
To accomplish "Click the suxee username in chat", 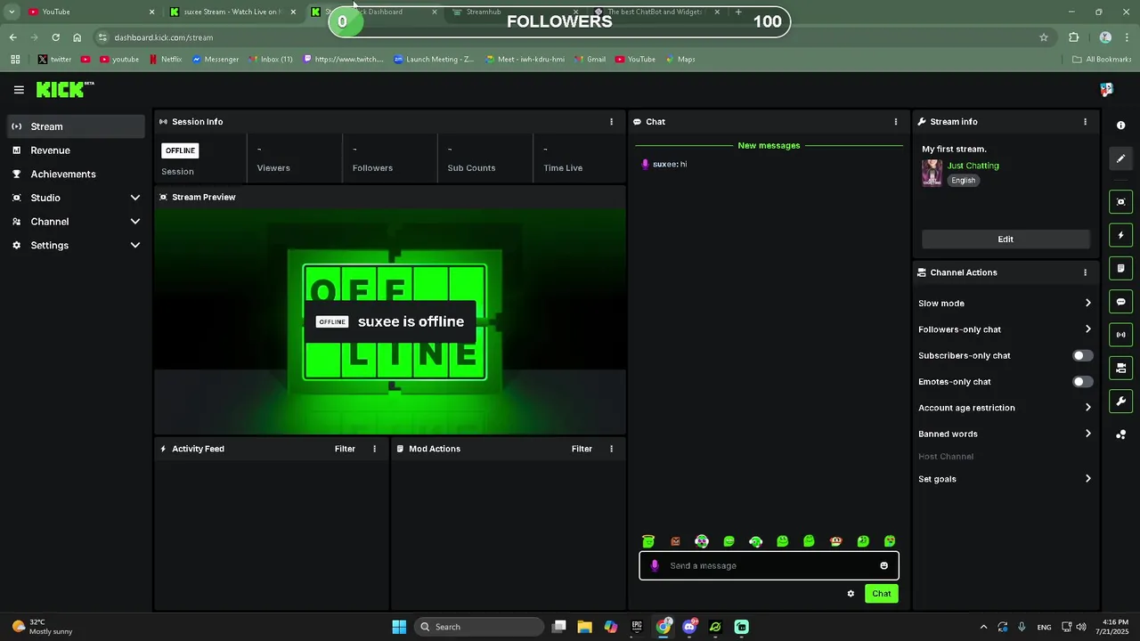I will click(x=664, y=165).
